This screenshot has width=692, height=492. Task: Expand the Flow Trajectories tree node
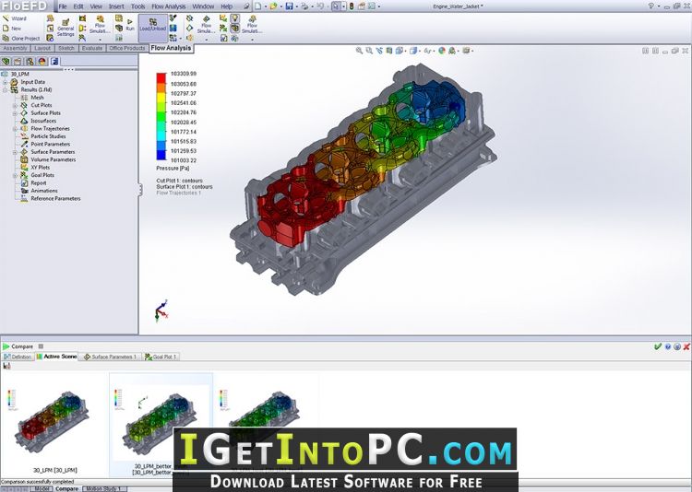[x=15, y=129]
